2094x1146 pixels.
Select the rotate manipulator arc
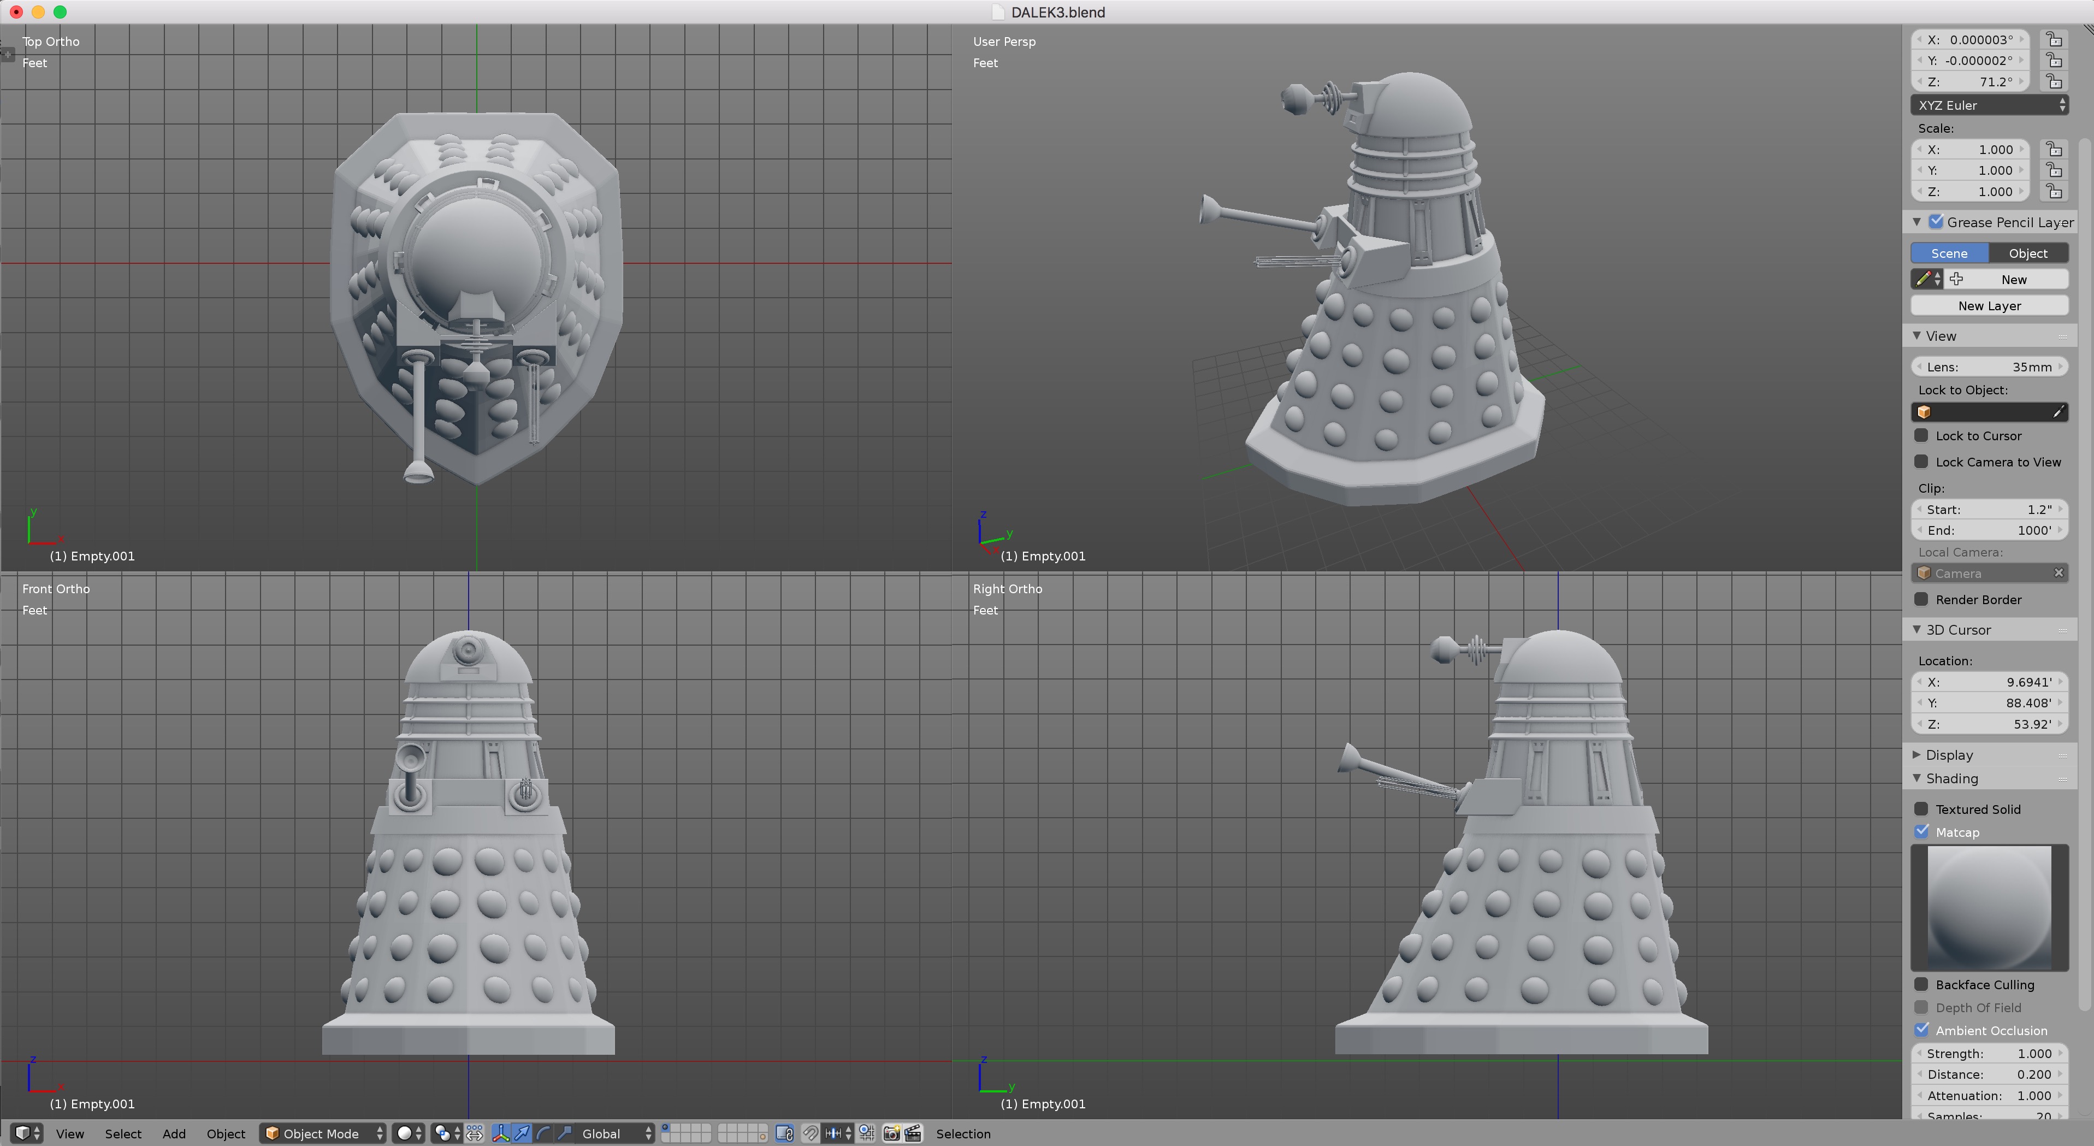544,1133
